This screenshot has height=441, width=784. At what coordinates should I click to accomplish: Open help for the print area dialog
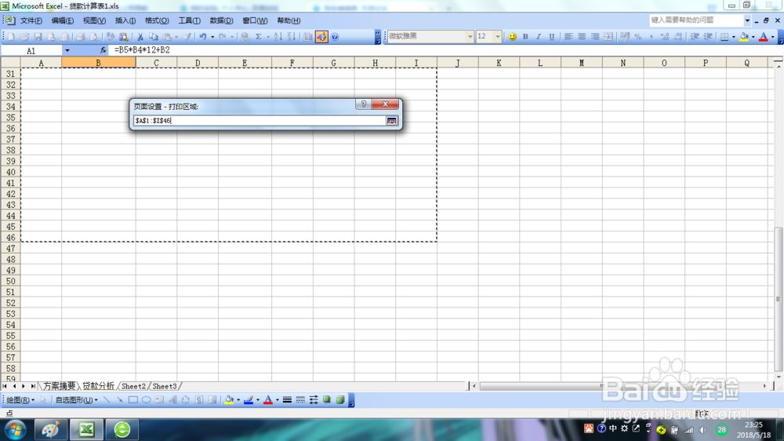pyautogui.click(x=364, y=104)
